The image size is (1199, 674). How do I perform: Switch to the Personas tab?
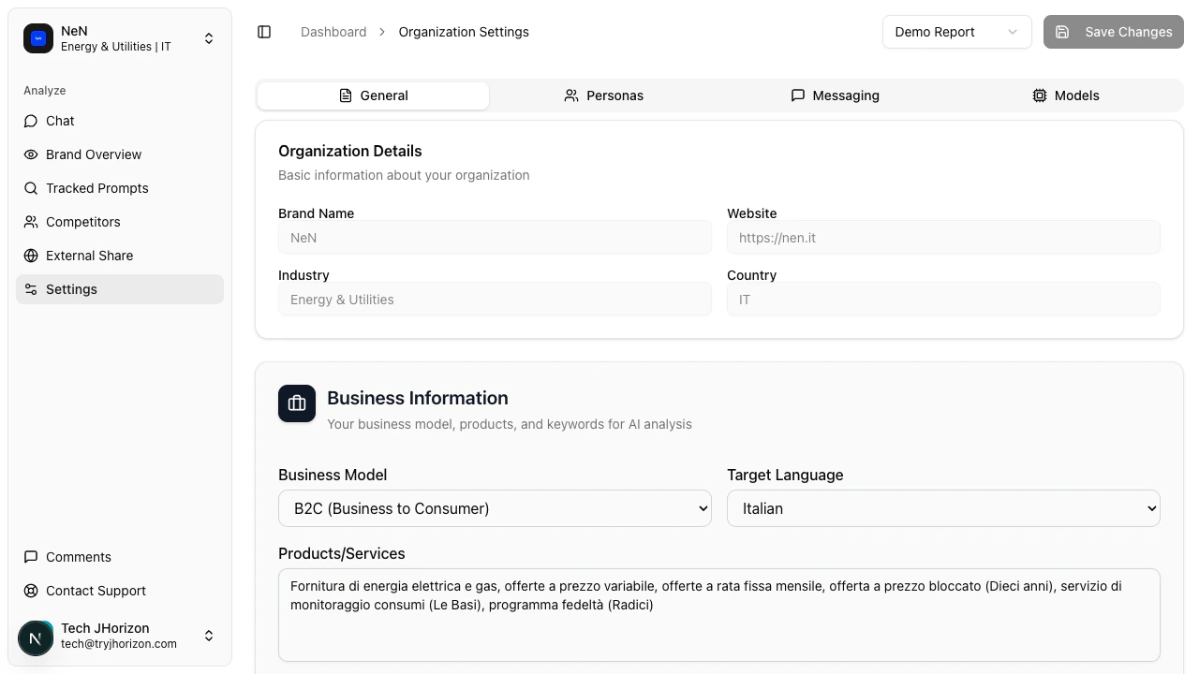604,95
